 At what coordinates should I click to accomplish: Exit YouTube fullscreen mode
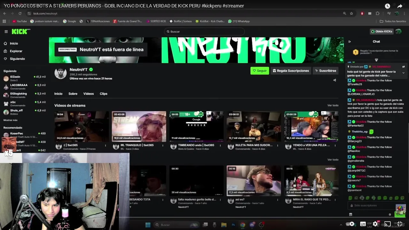click(x=399, y=224)
